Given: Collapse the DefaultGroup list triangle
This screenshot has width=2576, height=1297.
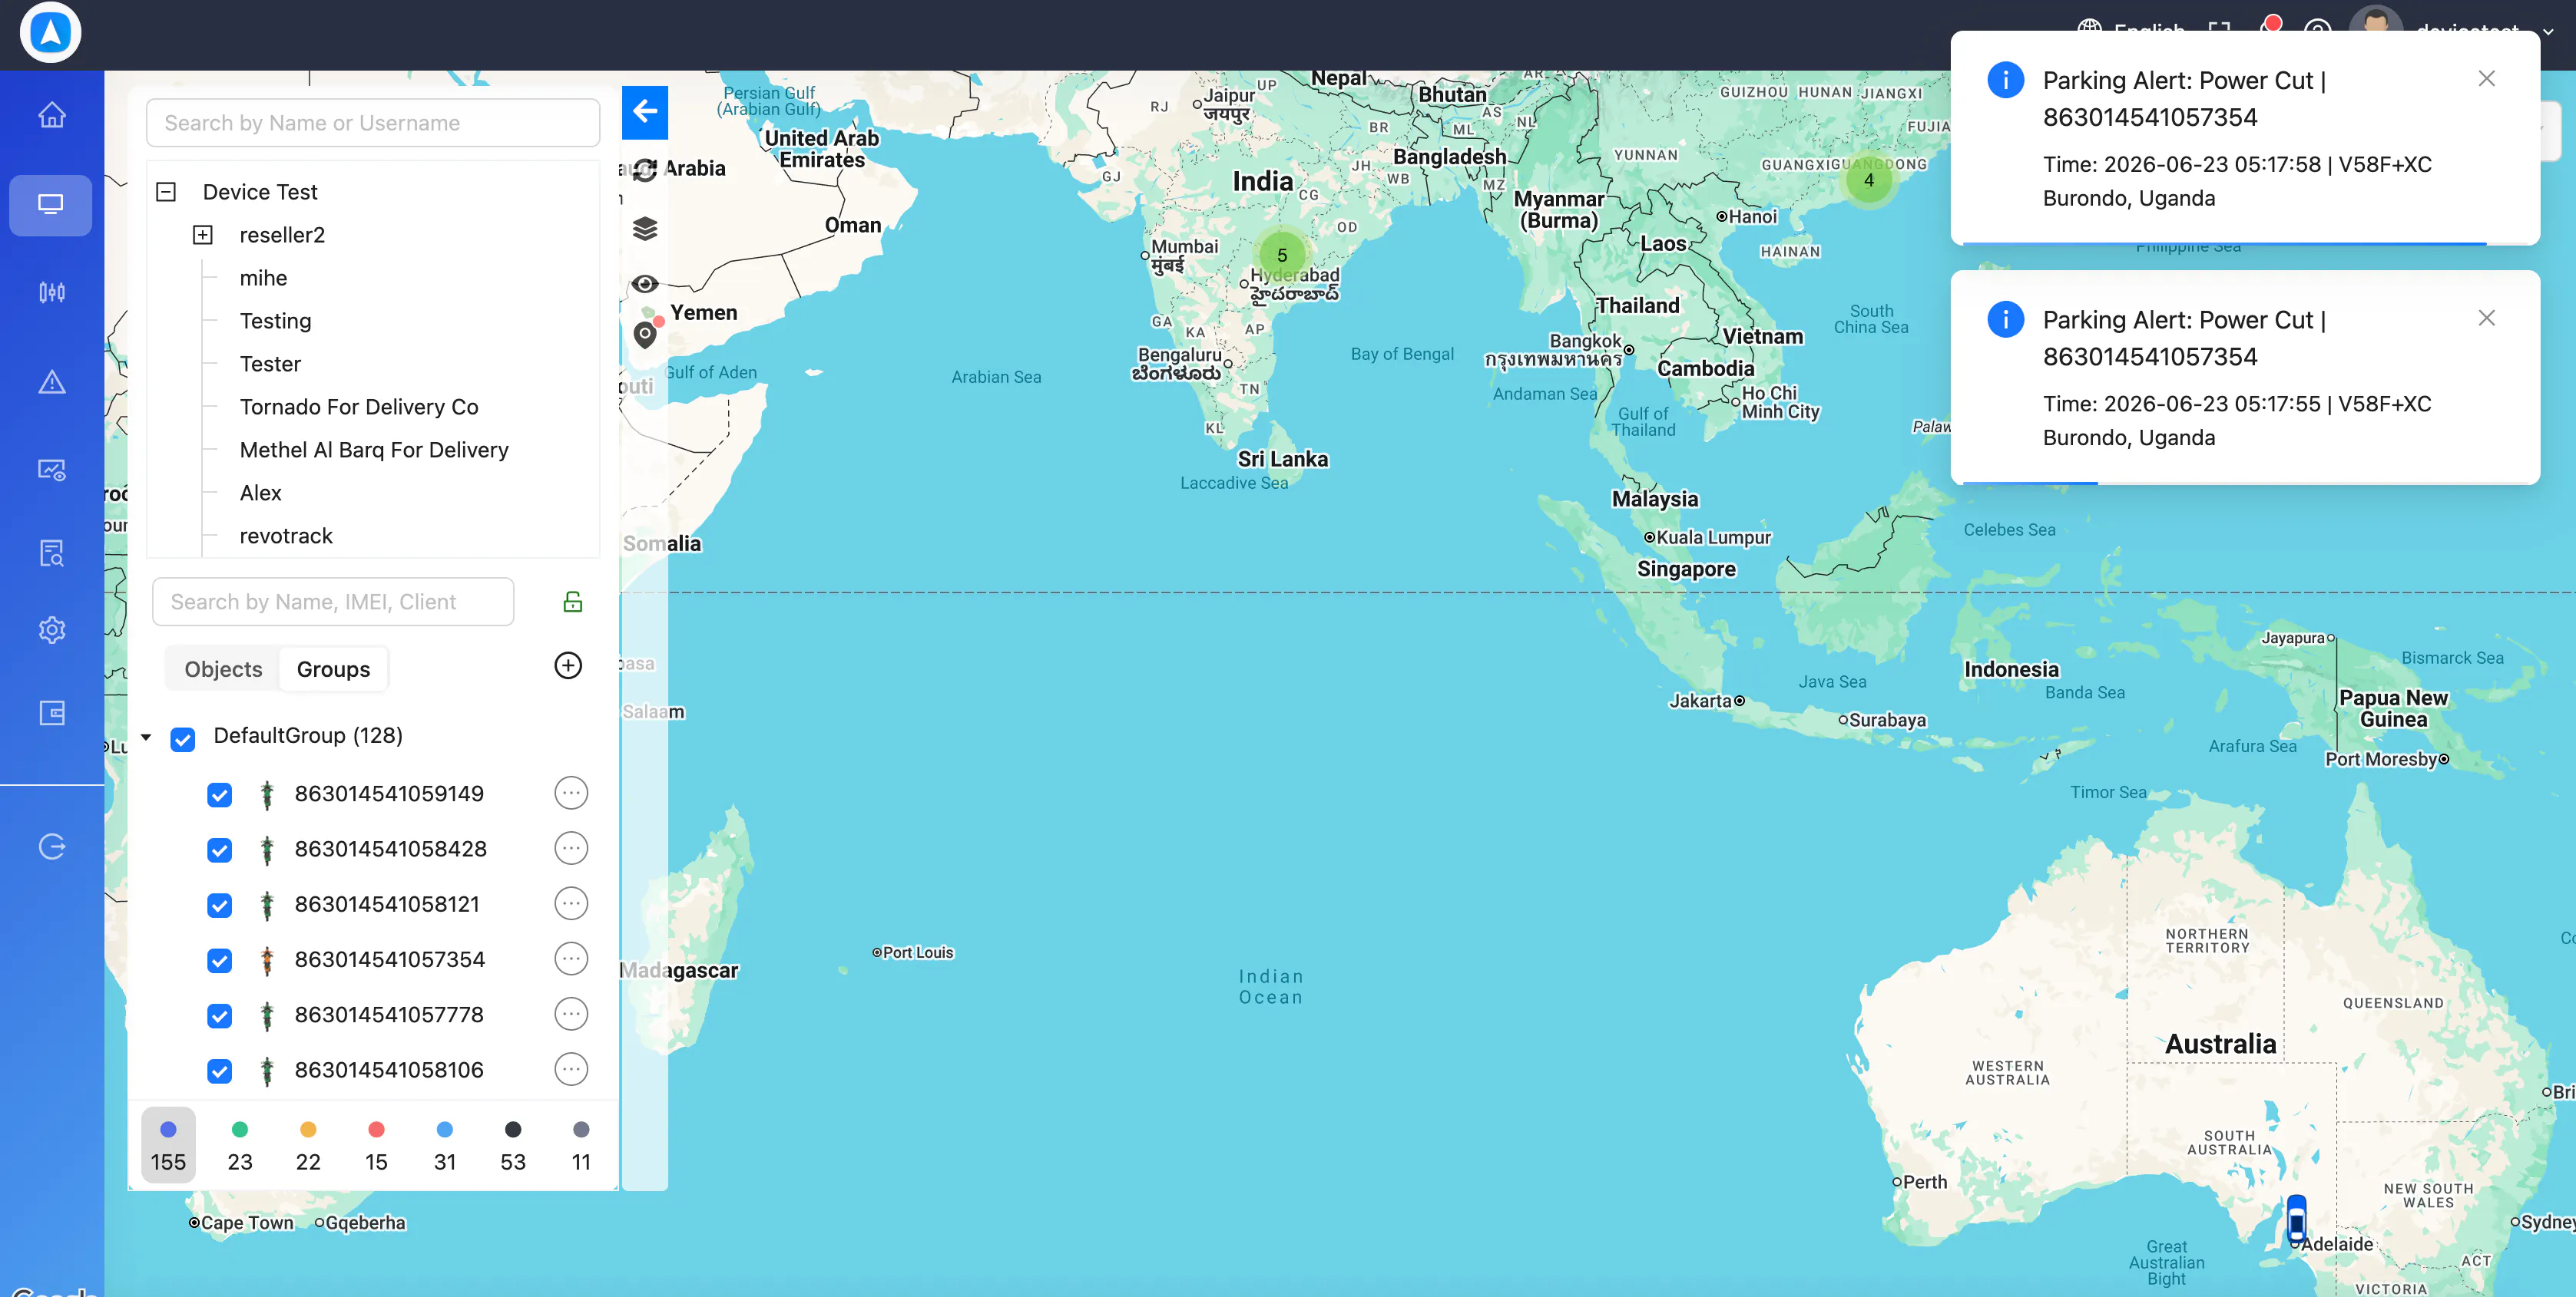Looking at the screenshot, I should 146,738.
